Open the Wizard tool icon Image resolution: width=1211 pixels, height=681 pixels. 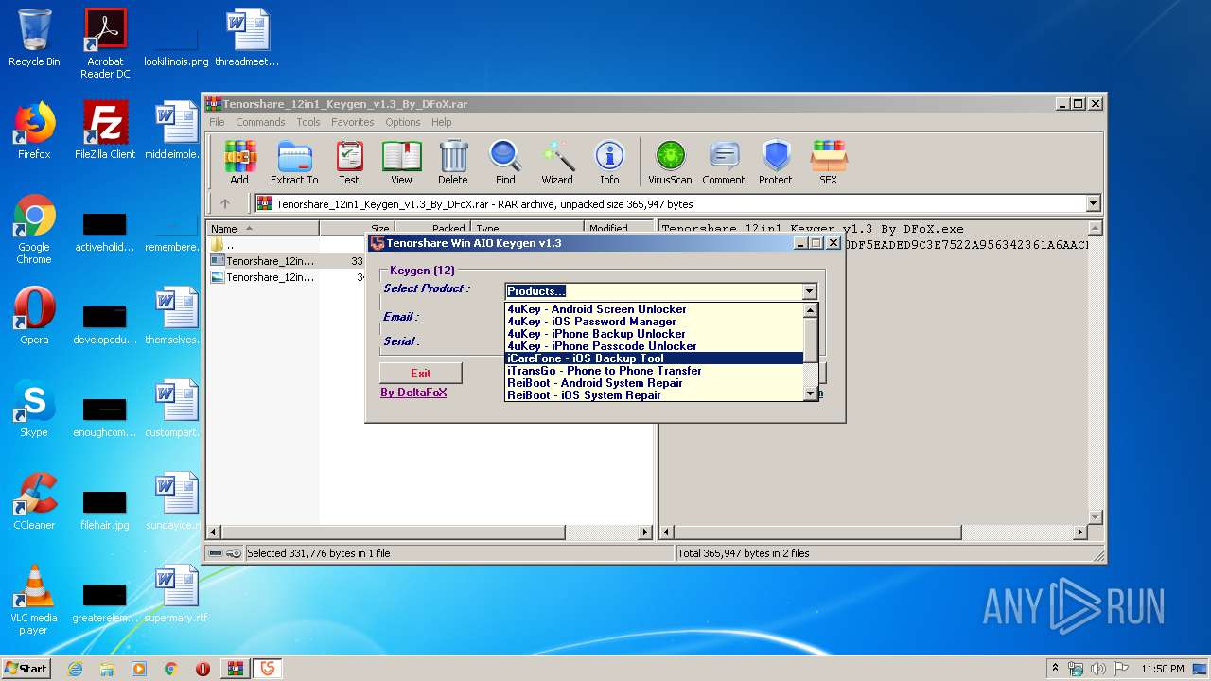click(x=557, y=163)
